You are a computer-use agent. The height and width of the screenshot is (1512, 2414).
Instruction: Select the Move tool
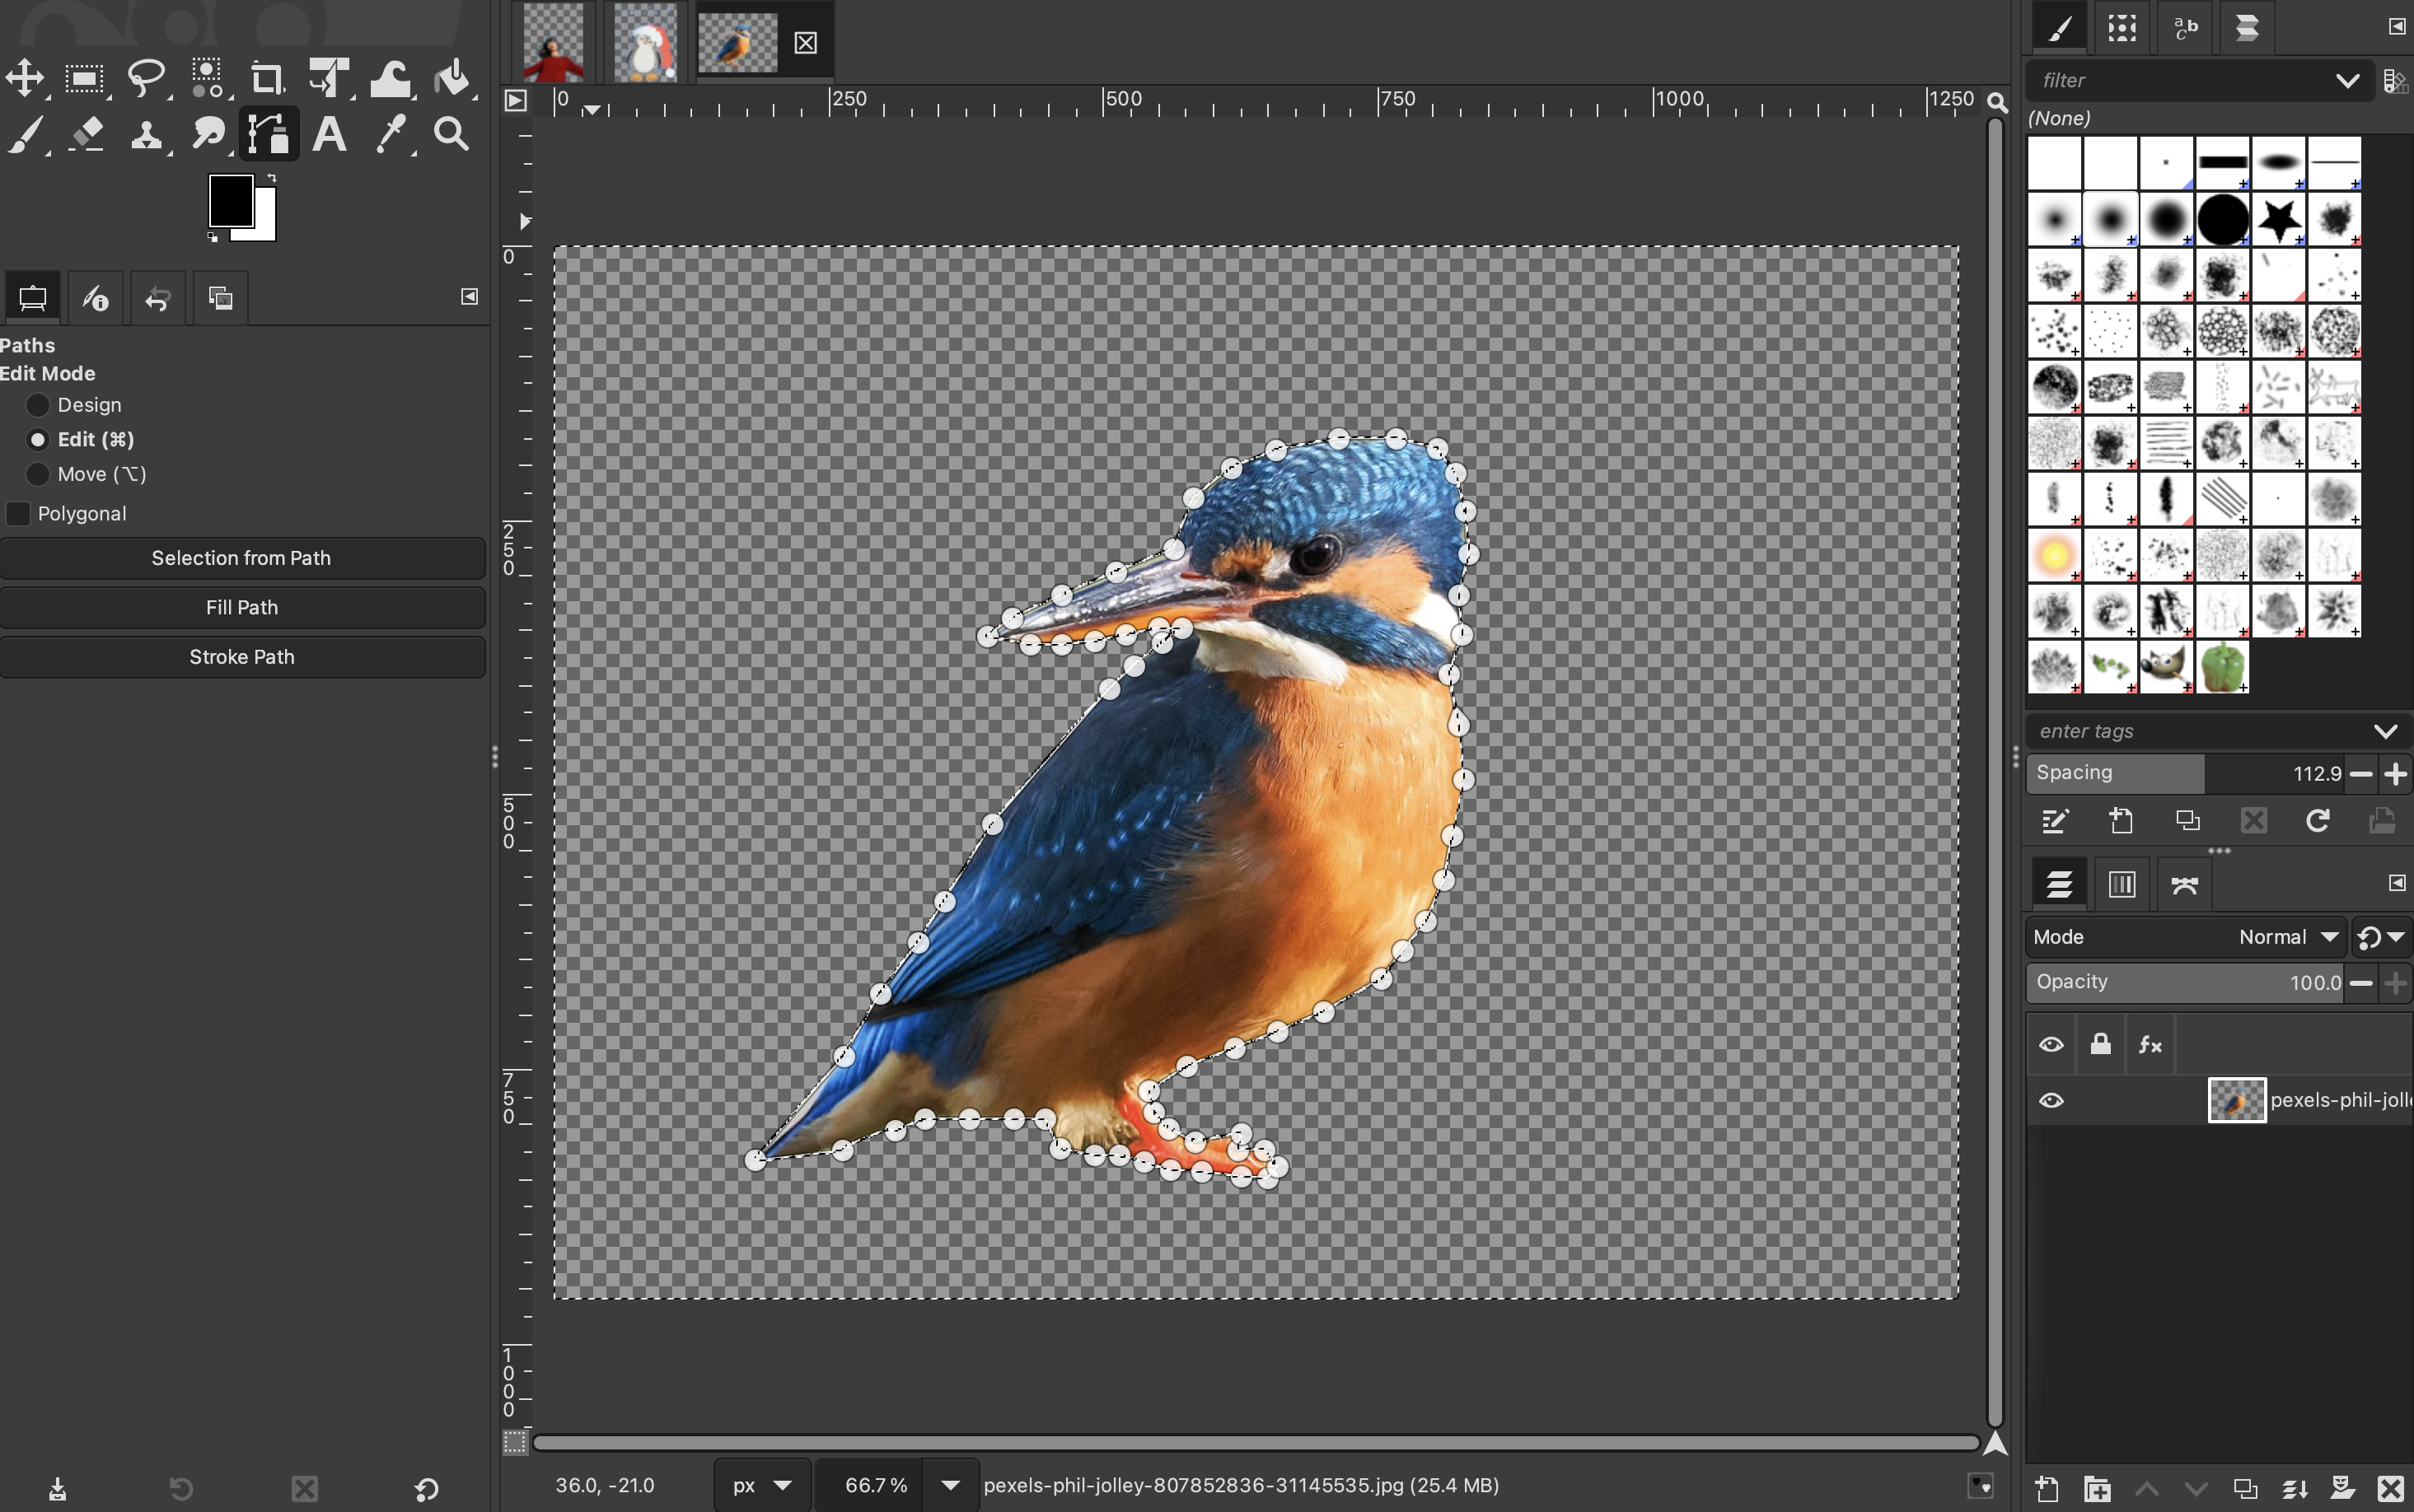coord(25,77)
